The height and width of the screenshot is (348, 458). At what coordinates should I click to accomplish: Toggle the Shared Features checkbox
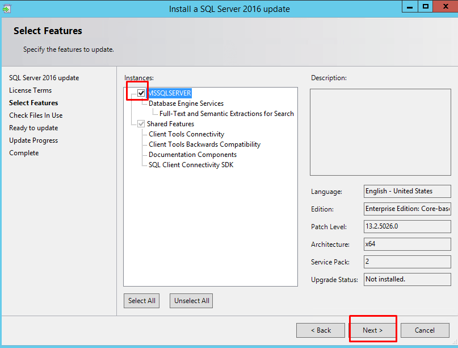141,124
